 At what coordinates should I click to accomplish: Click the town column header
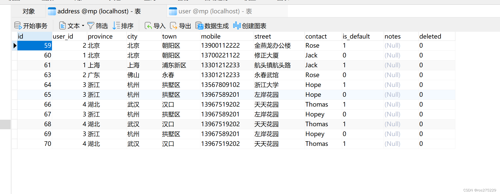(181, 36)
